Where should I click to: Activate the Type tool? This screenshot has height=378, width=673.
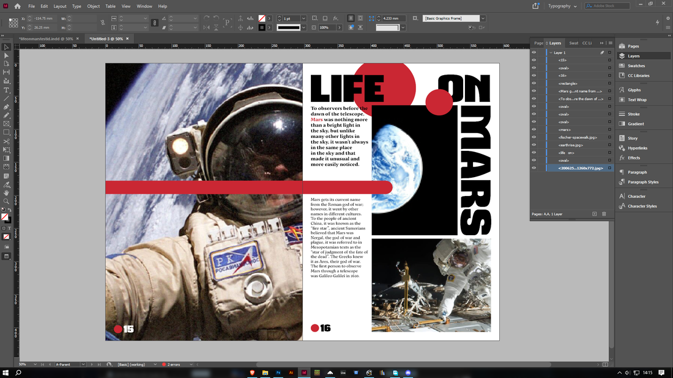click(x=7, y=90)
